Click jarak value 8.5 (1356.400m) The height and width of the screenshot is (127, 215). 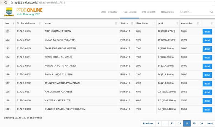166,109
